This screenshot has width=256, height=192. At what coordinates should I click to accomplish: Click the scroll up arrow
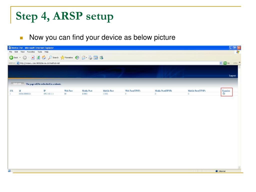239,67
